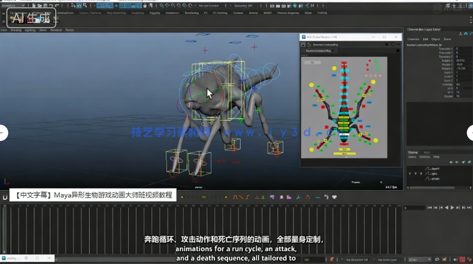Screen dimensions: 473x264
Task: Click the auto keyframe toggle icon at bottom right
Action: tap(463, 260)
